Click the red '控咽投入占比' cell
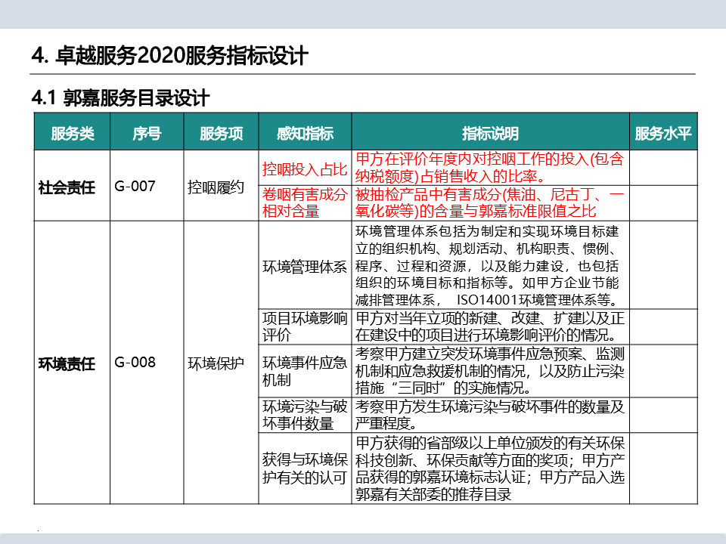The image size is (726, 544). [x=305, y=168]
